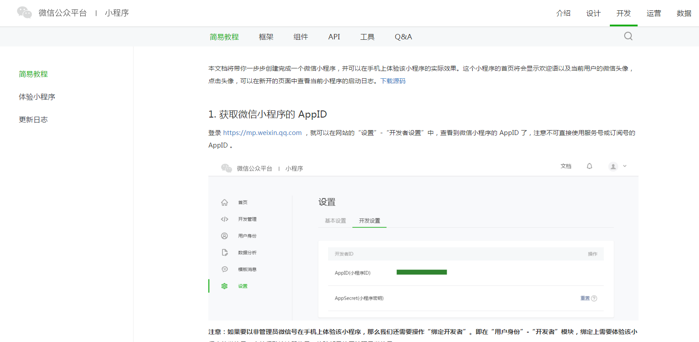This screenshot has width=699, height=342.
Task: Click the 首页 menu label
Action: pos(243,203)
